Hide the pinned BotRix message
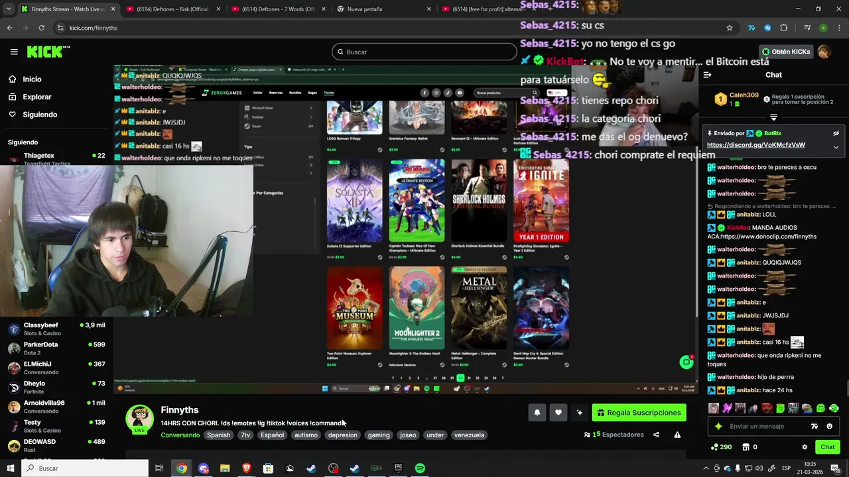The width and height of the screenshot is (849, 477). tap(836, 133)
